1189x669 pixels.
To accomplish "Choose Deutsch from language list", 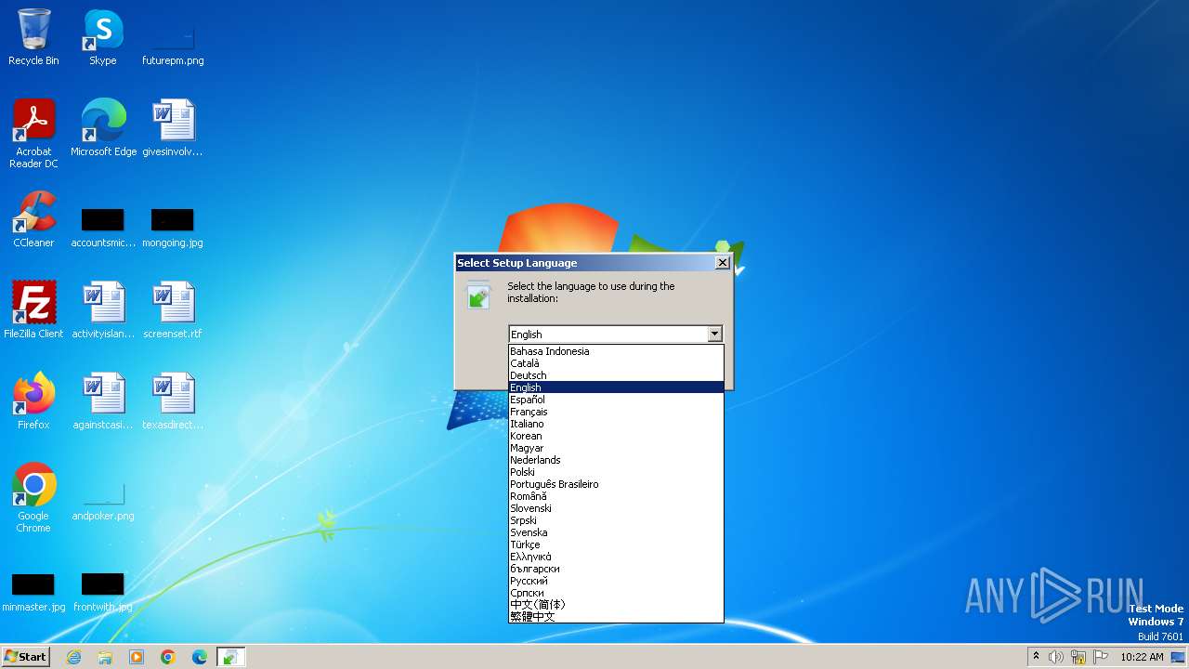I will [x=616, y=375].
